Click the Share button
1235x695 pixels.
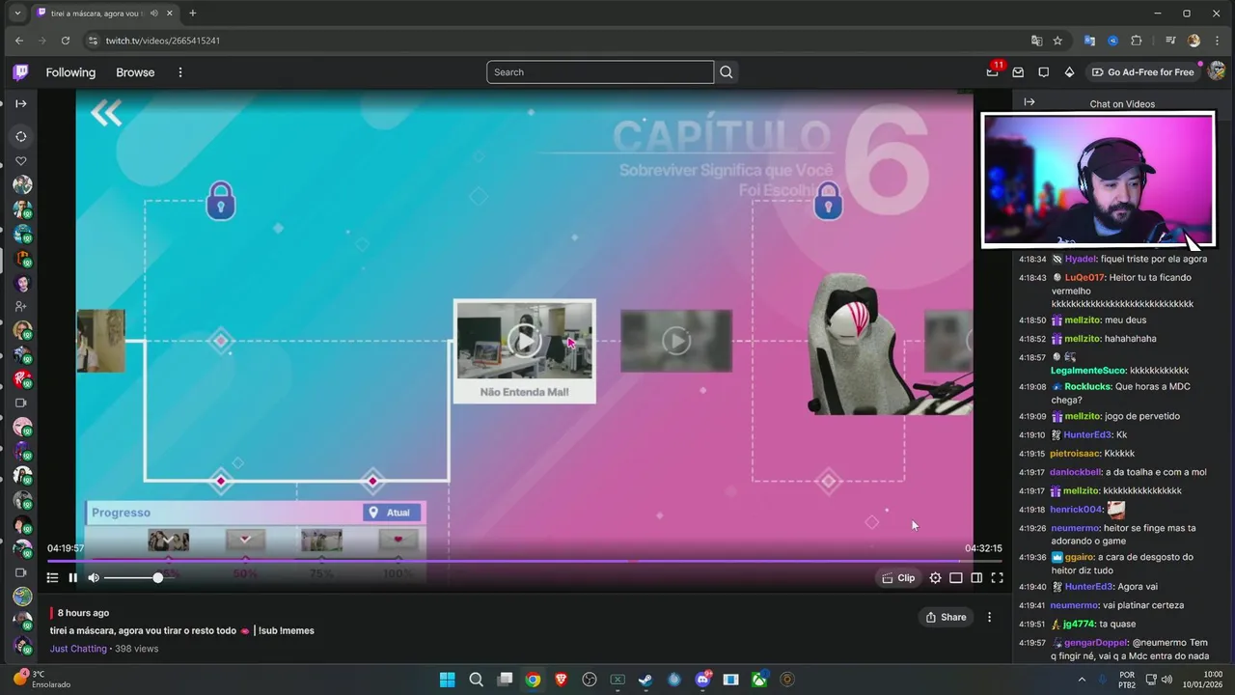click(946, 617)
